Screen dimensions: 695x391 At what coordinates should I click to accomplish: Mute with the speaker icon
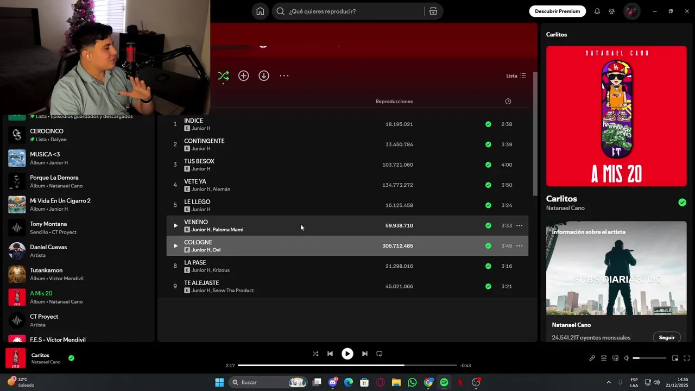click(x=626, y=358)
